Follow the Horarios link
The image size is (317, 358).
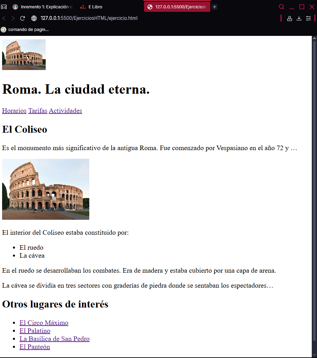(14, 111)
